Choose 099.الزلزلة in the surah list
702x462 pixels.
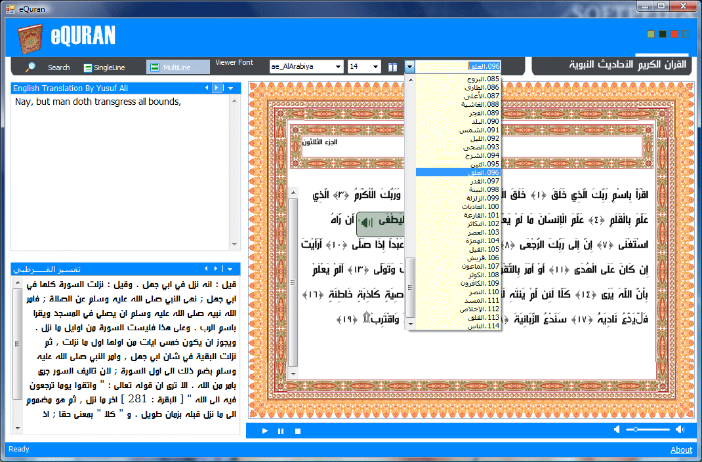(458, 198)
